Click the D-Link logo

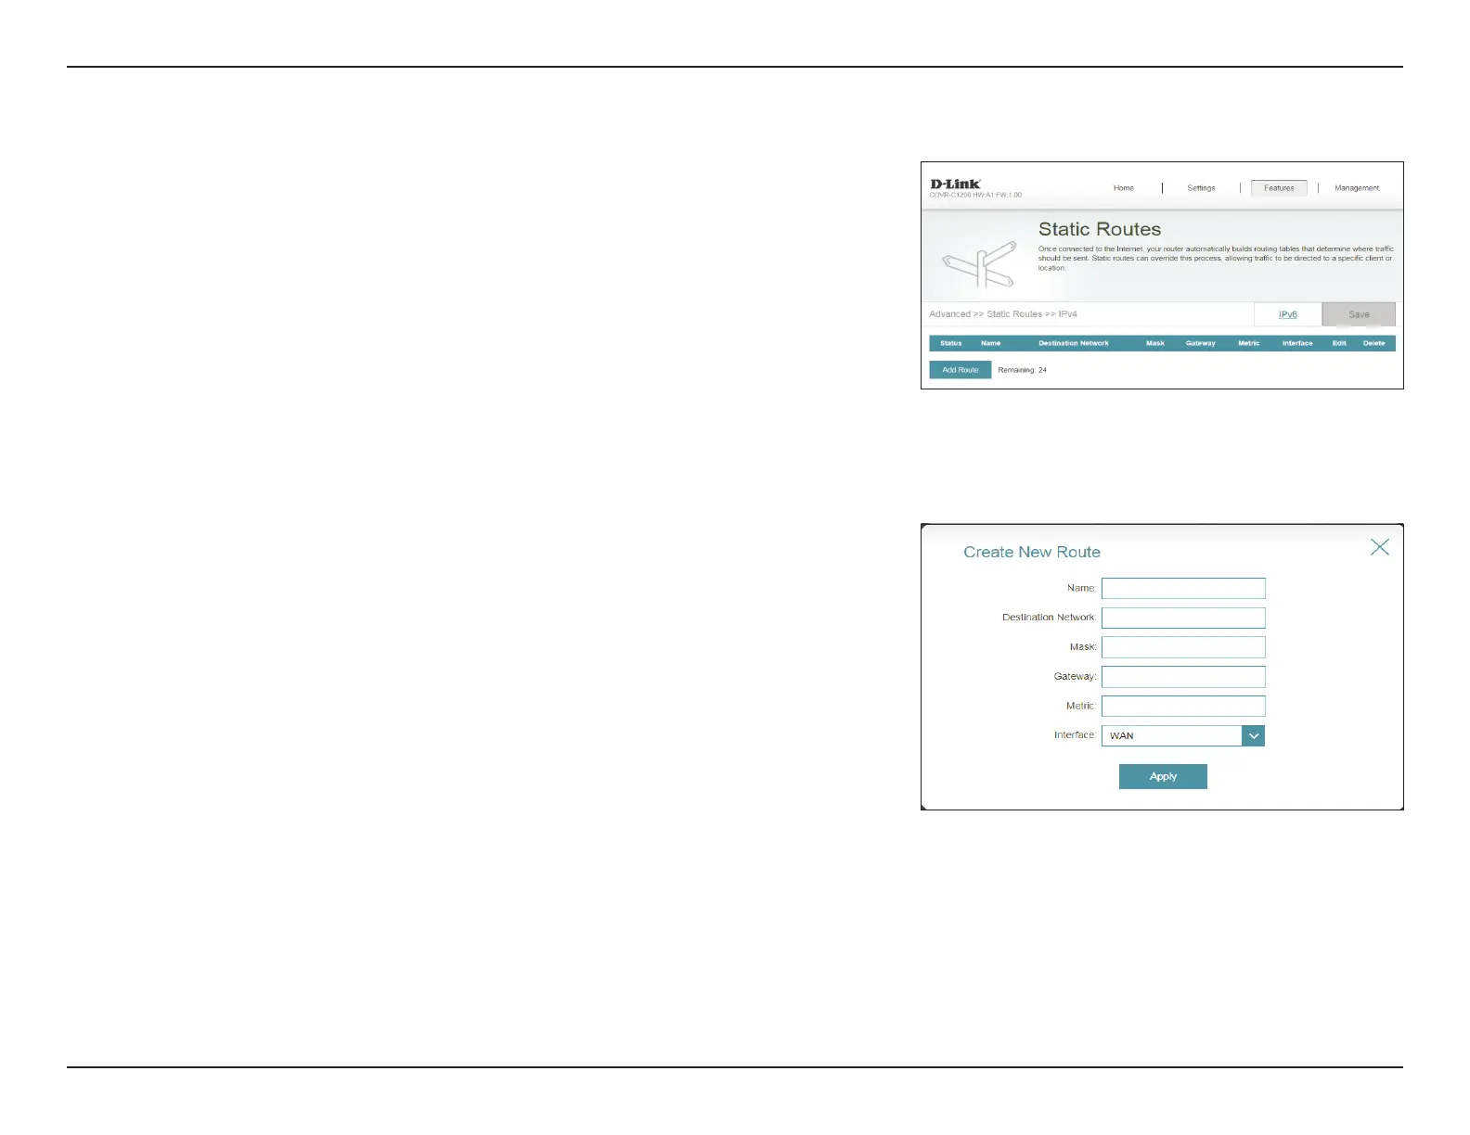(x=955, y=184)
